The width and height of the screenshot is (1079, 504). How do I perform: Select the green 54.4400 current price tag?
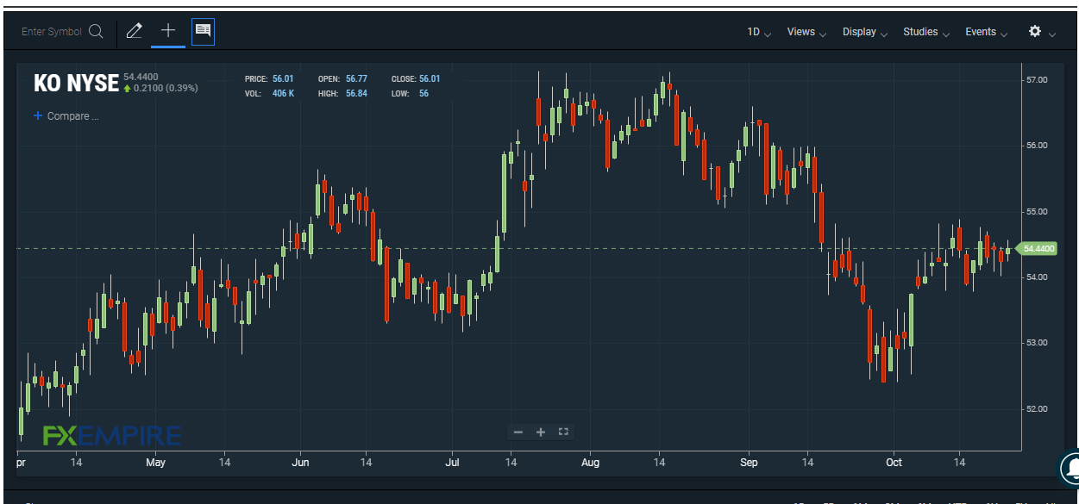point(1038,249)
